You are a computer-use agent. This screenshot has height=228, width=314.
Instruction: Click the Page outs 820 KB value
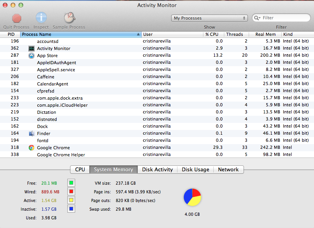pyautogui.click(x=135, y=200)
